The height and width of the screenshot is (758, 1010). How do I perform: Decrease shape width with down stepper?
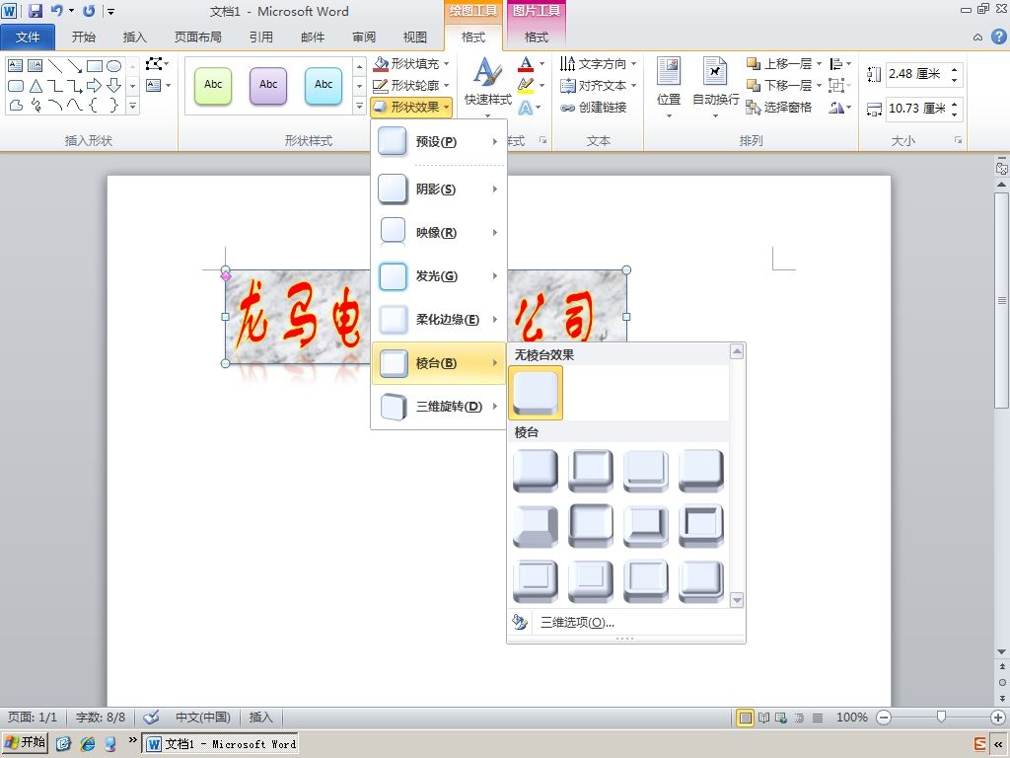(954, 114)
